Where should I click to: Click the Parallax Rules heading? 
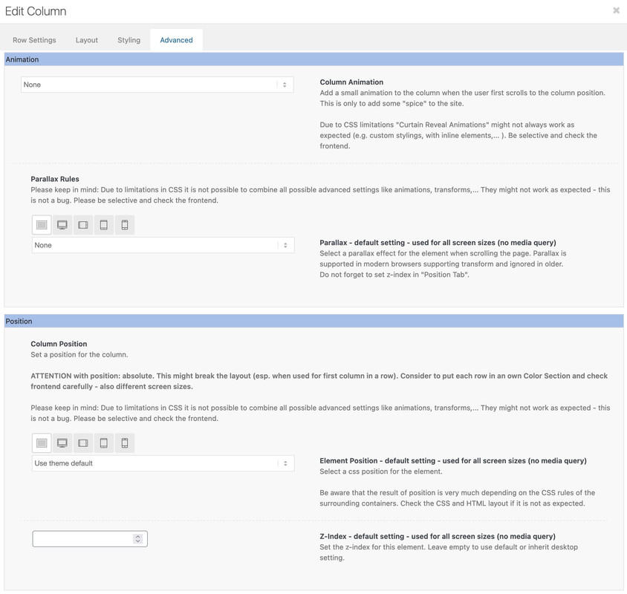pyautogui.click(x=55, y=179)
